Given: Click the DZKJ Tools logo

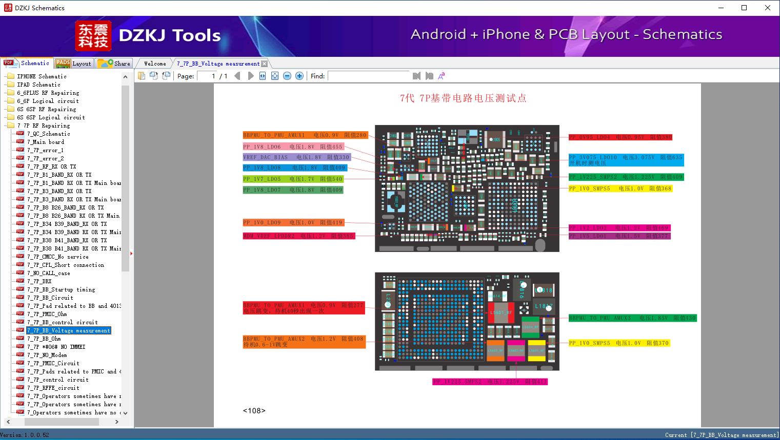Looking at the screenshot, I should (149, 35).
